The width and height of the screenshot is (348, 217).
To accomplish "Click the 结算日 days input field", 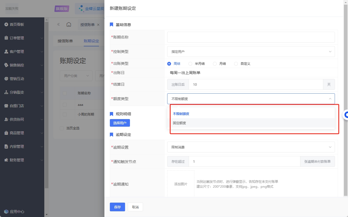I will pyautogui.click(x=256, y=85).
